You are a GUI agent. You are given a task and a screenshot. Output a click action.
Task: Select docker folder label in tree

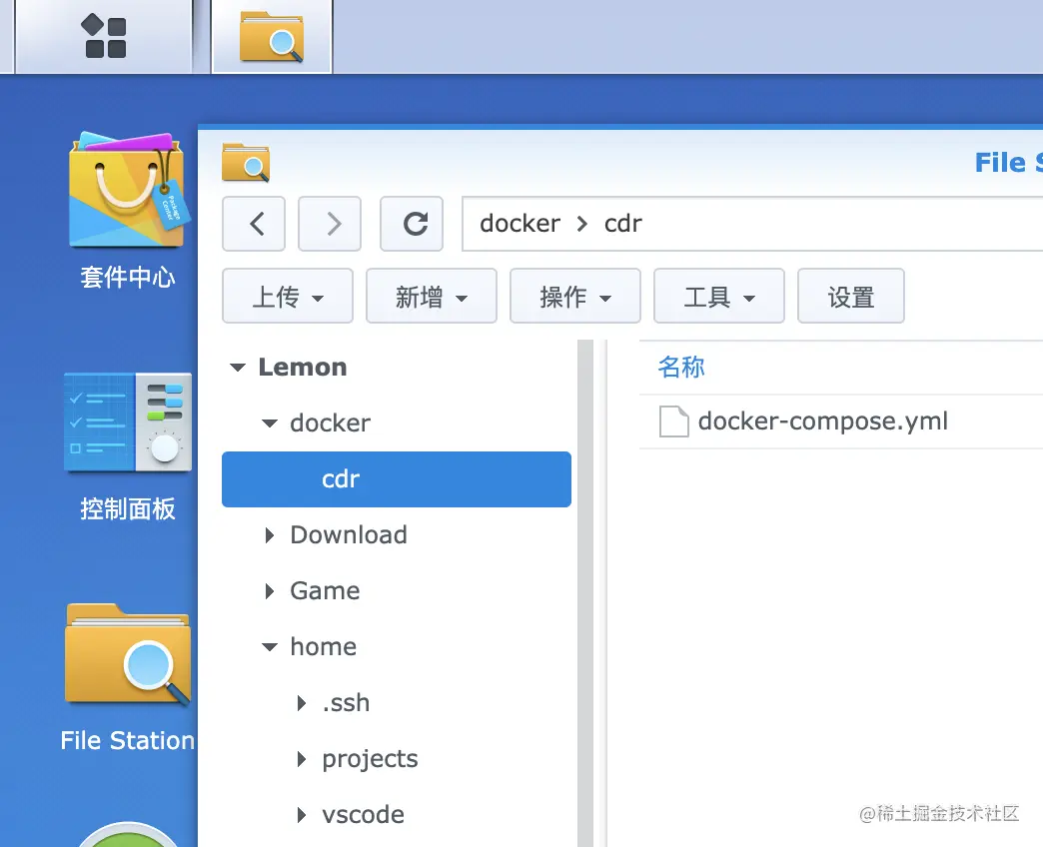coord(330,423)
